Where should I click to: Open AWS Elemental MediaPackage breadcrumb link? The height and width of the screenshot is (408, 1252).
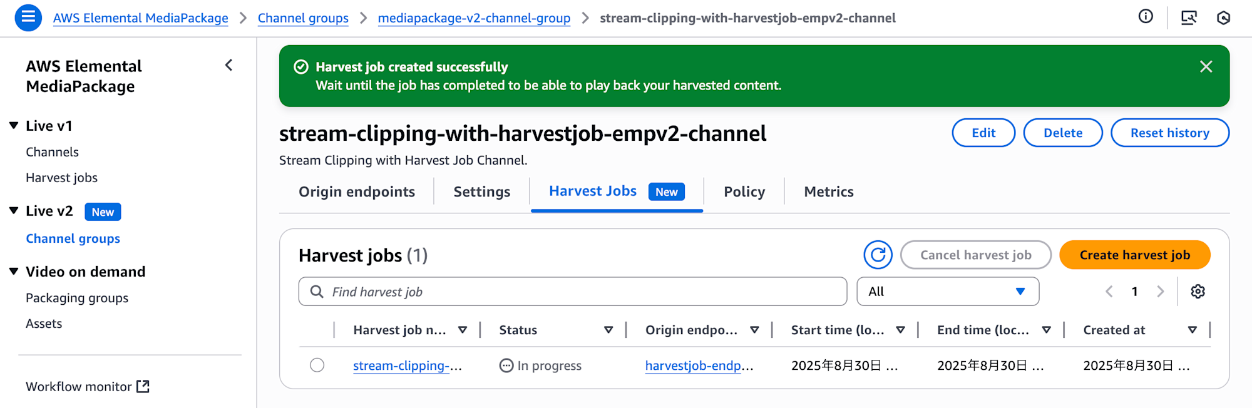141,18
